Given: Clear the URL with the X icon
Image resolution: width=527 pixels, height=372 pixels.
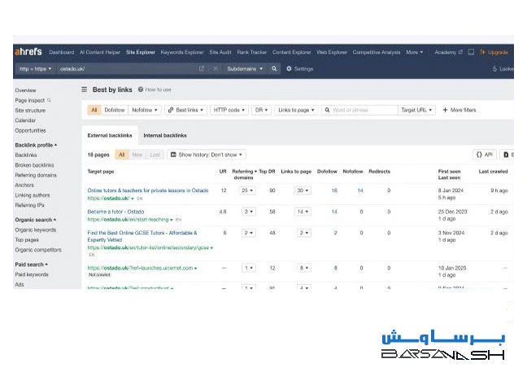Looking at the screenshot, I should click(215, 69).
